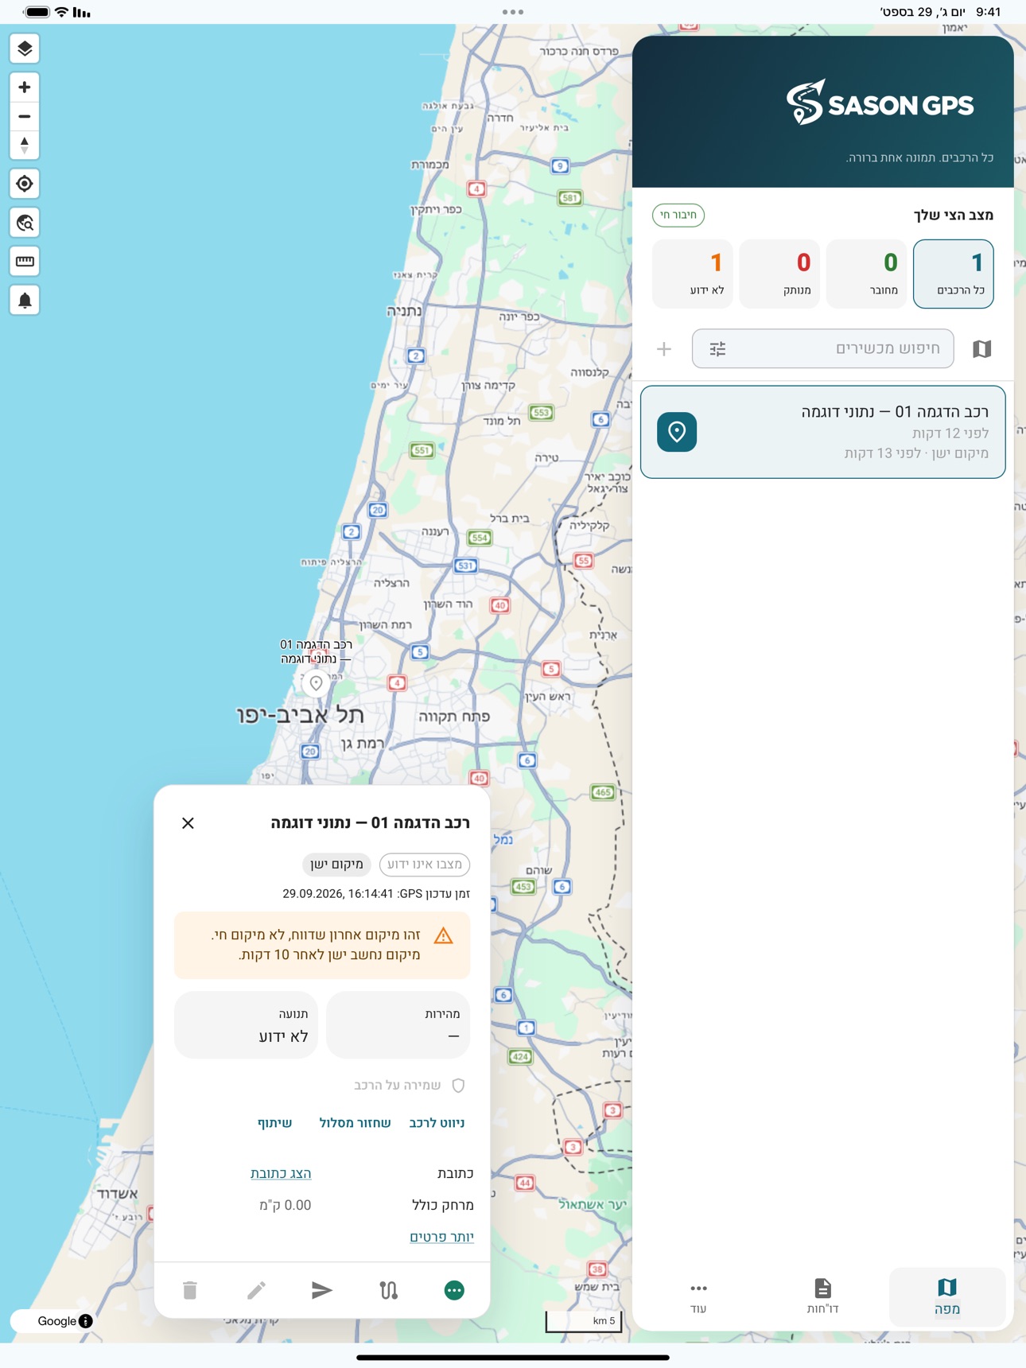This screenshot has width=1026, height=1368.
Task: Filter by מנותק vehicles card
Action: click(x=779, y=274)
